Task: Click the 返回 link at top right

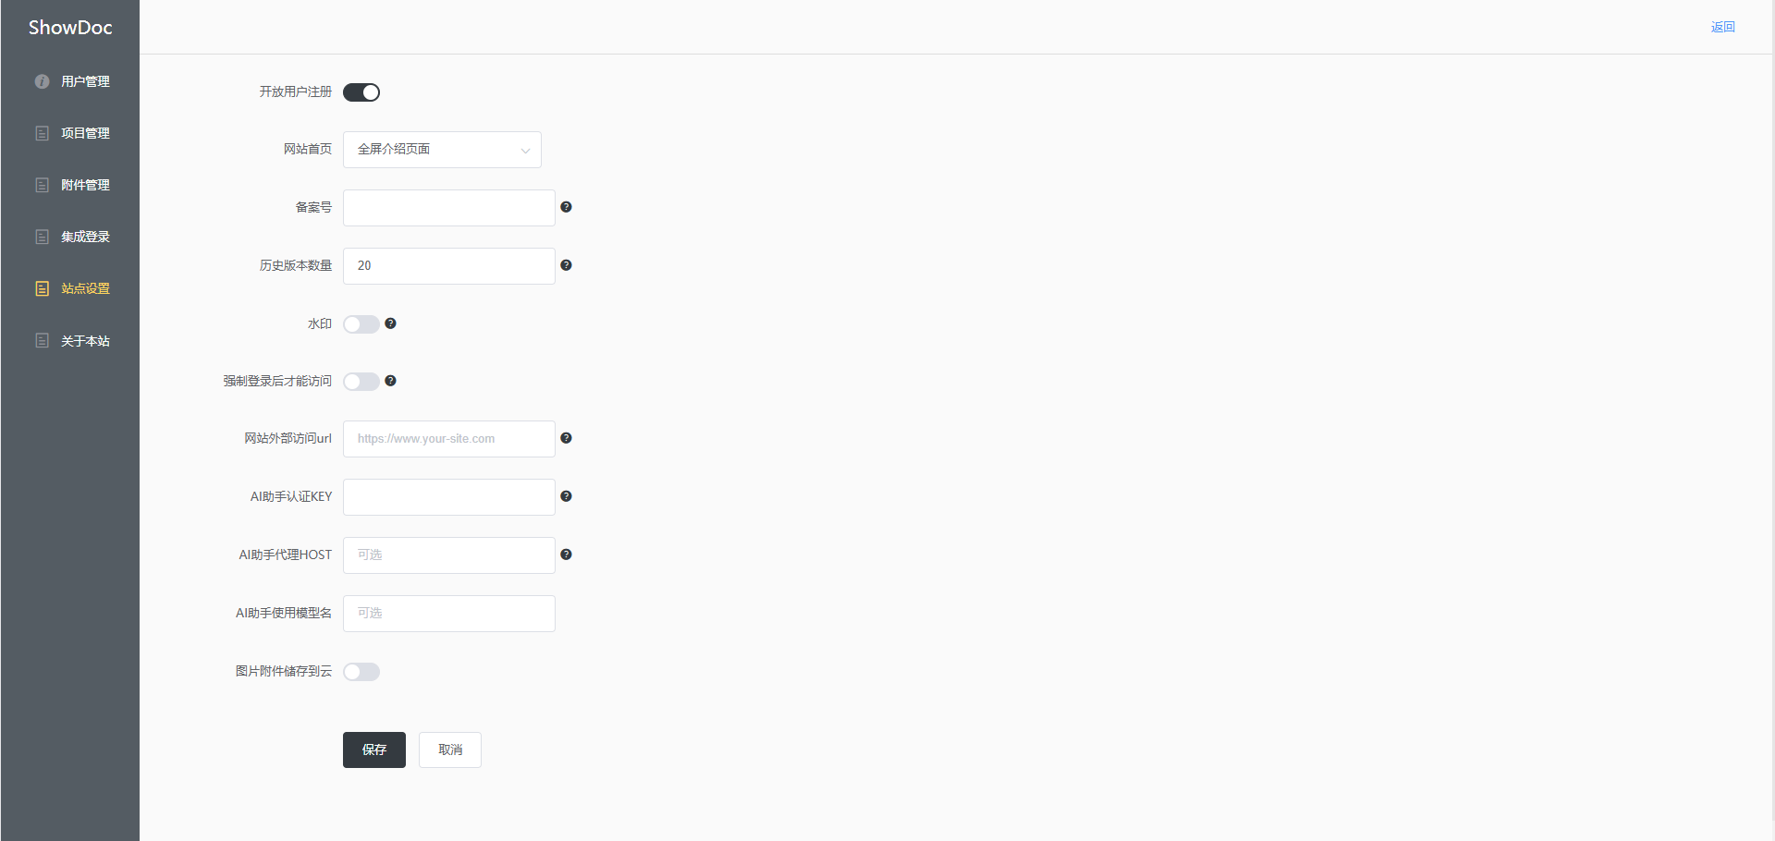Action: 1722,27
